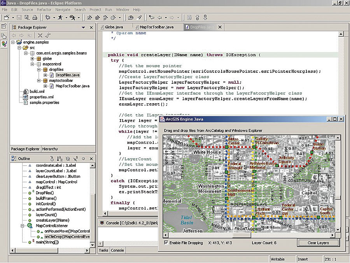The height and width of the screenshot is (263, 350).
Task: Toggle the Enable File Dropping checkbox
Action: point(166,243)
